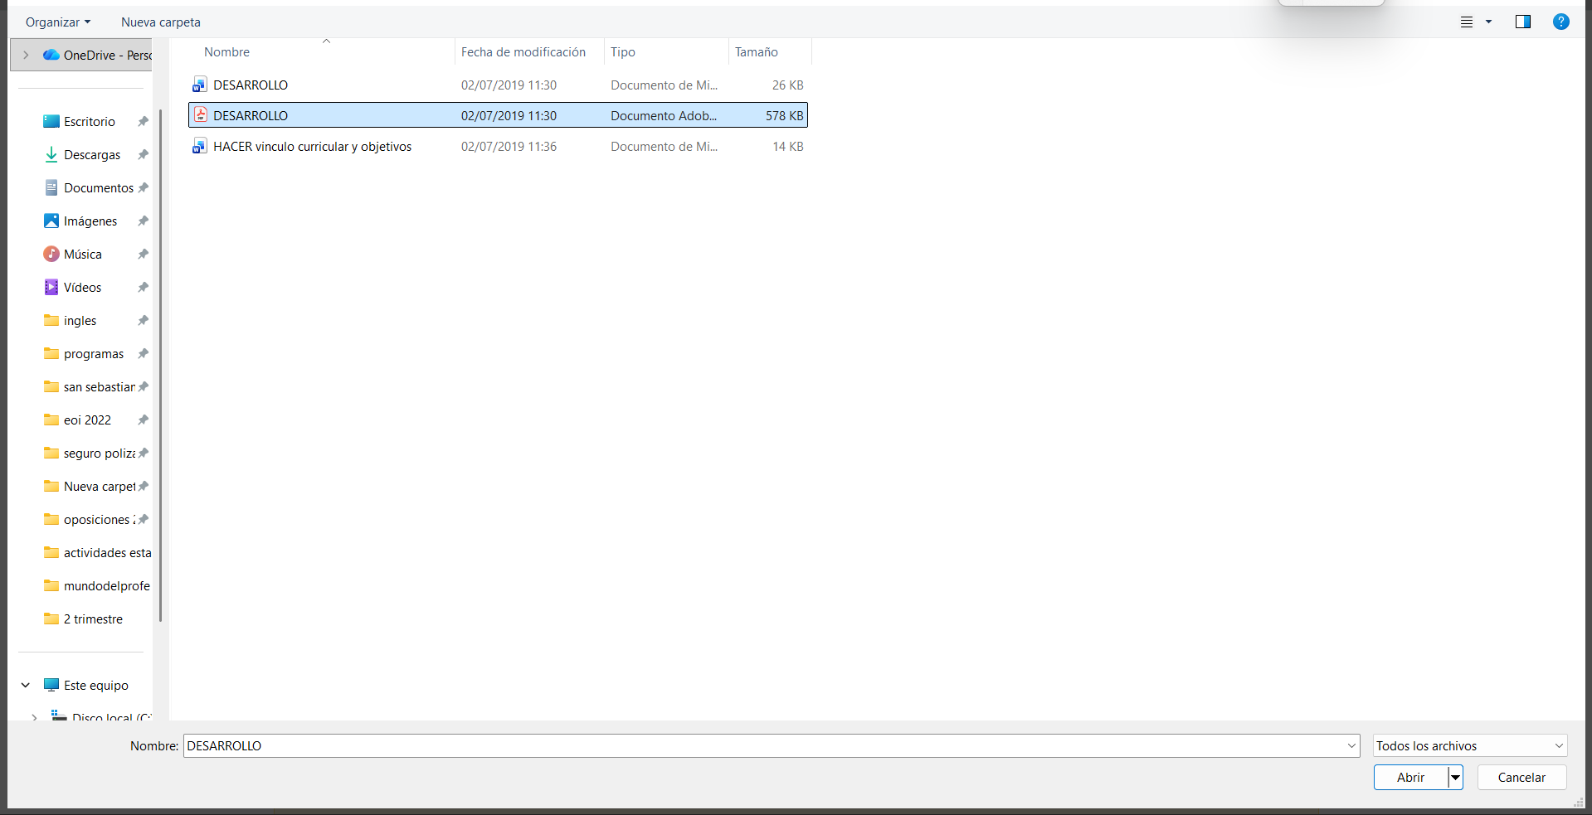The image size is (1592, 815).
Task: Go to the Música folder
Action: (x=82, y=255)
